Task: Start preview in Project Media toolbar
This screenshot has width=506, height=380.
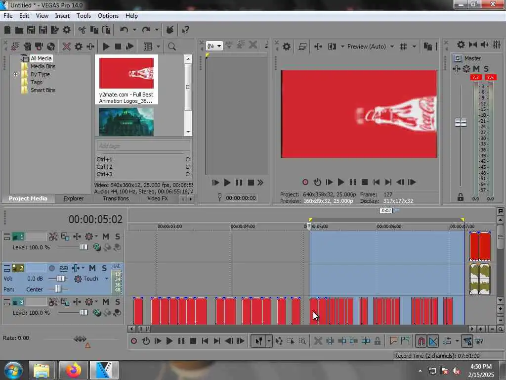Action: coord(106,47)
